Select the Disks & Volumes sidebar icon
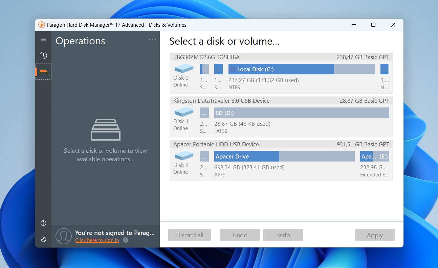Screen dimensions: 438x268 point(43,72)
